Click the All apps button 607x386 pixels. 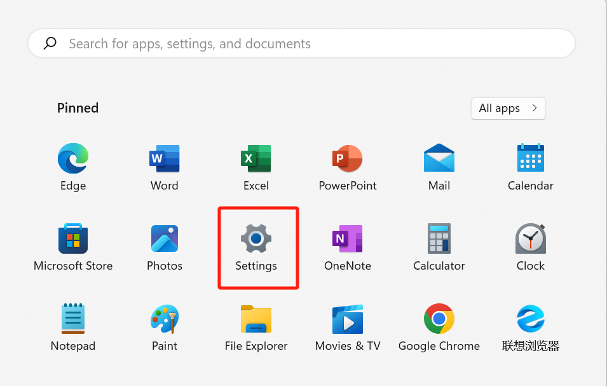[x=508, y=108]
